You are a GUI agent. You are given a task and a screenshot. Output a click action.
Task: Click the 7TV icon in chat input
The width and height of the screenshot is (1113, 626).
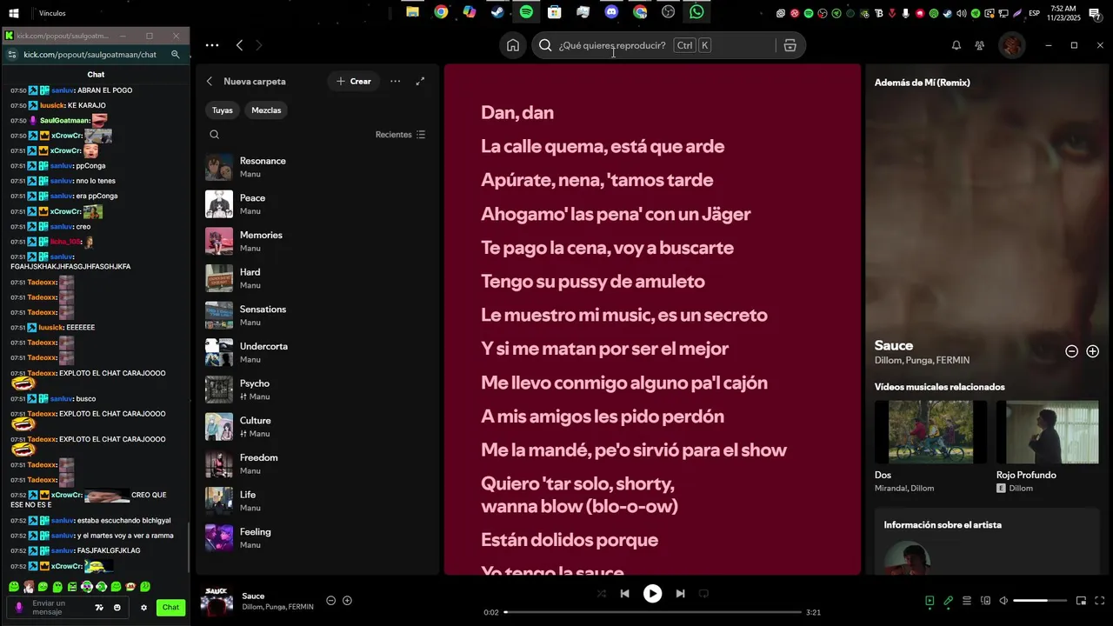[99, 608]
